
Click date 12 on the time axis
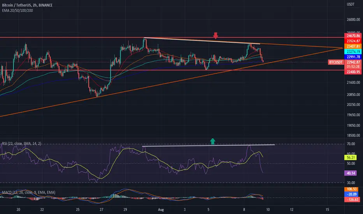click(292, 210)
